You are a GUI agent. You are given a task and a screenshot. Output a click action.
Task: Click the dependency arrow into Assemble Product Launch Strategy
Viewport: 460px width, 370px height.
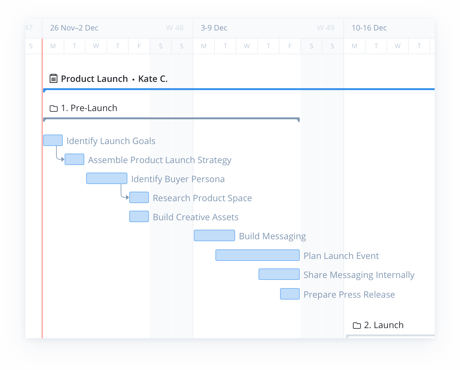pyautogui.click(x=60, y=154)
